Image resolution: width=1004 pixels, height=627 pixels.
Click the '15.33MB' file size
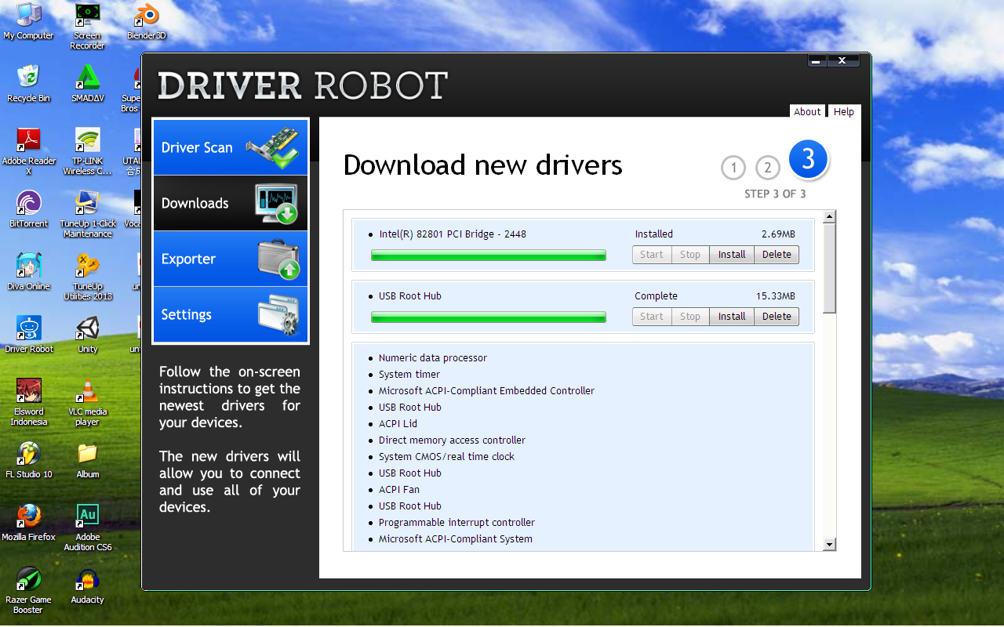776,296
